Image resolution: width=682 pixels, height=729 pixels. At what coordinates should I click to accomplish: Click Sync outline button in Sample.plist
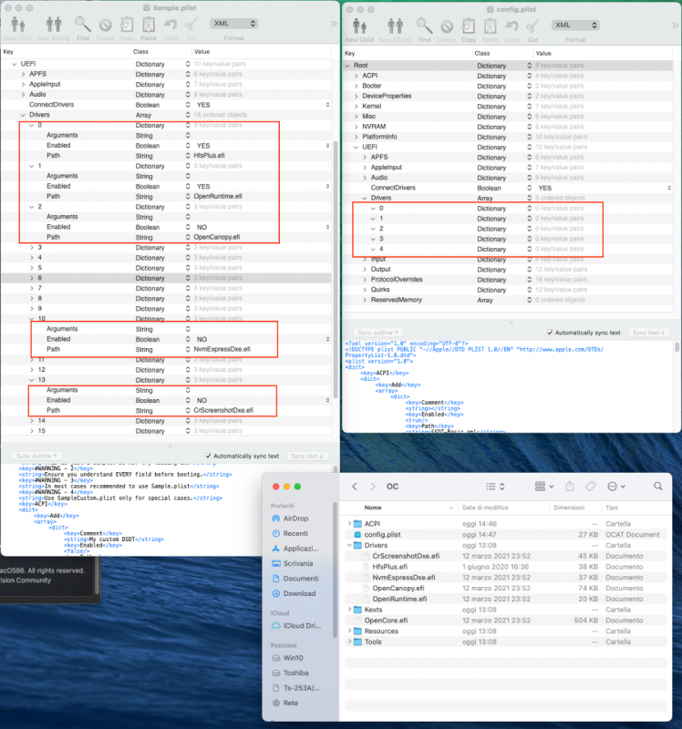pyautogui.click(x=36, y=456)
